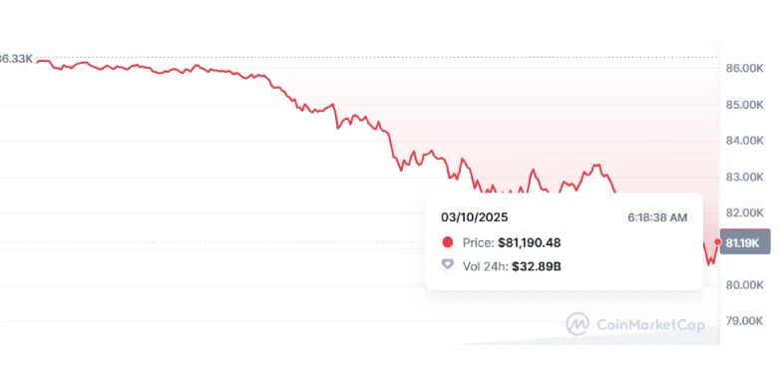Viewport: 781px width, 387px height.
Task: Click the 84.00K axis label
Action: tap(745, 141)
